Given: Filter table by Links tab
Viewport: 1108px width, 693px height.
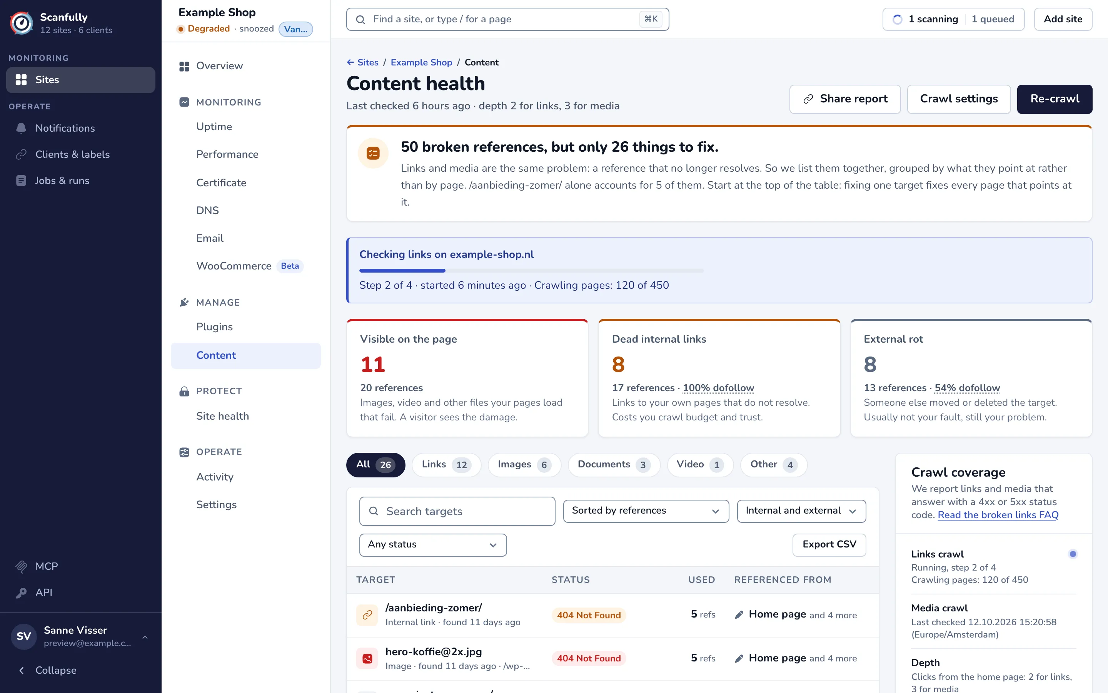Looking at the screenshot, I should (x=446, y=465).
